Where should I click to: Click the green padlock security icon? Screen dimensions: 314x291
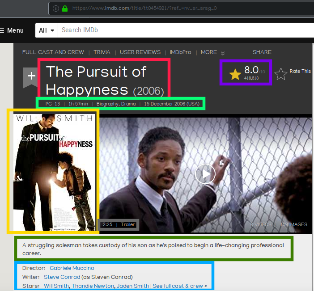[65, 8]
